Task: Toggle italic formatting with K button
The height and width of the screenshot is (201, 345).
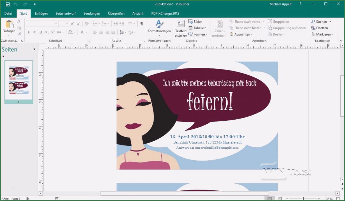Action: pyautogui.click(x=34, y=32)
